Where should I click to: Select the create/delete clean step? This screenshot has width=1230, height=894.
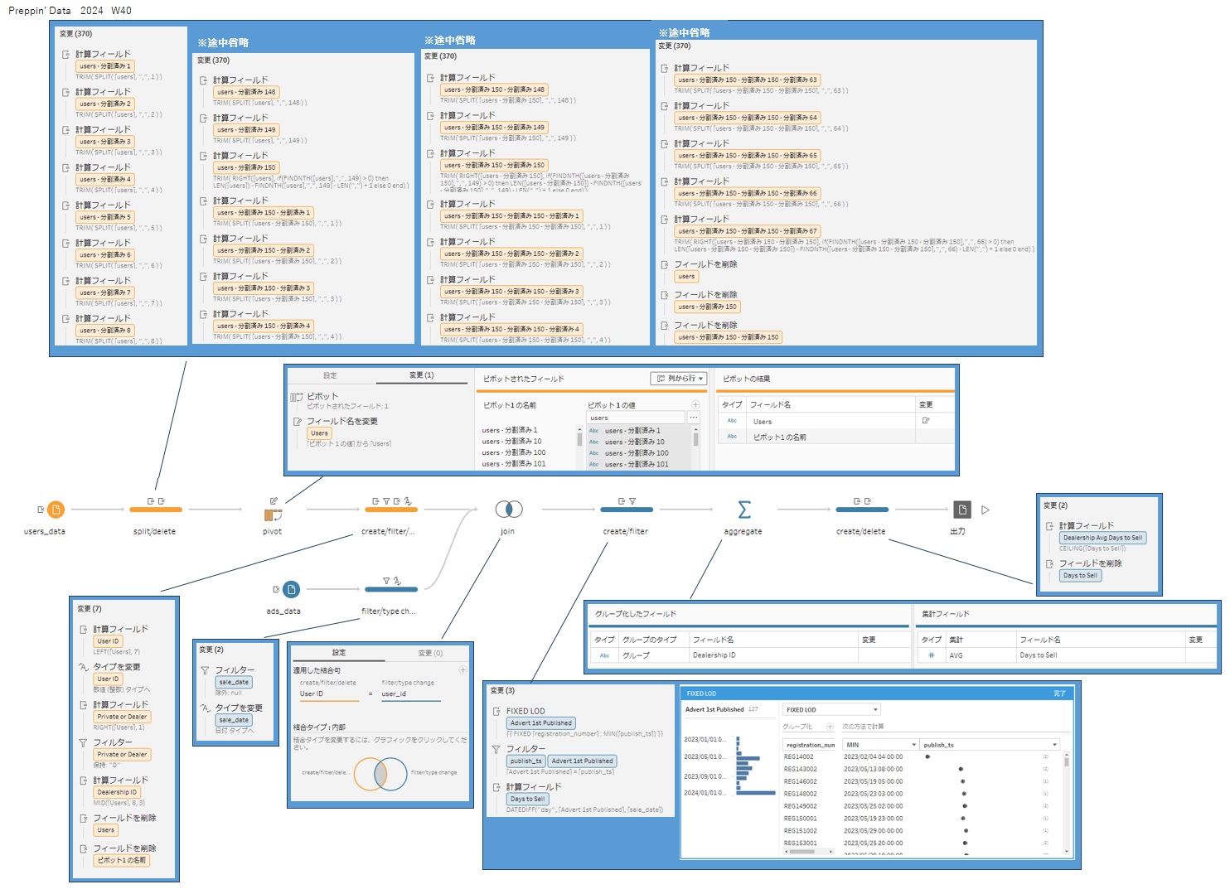862,510
